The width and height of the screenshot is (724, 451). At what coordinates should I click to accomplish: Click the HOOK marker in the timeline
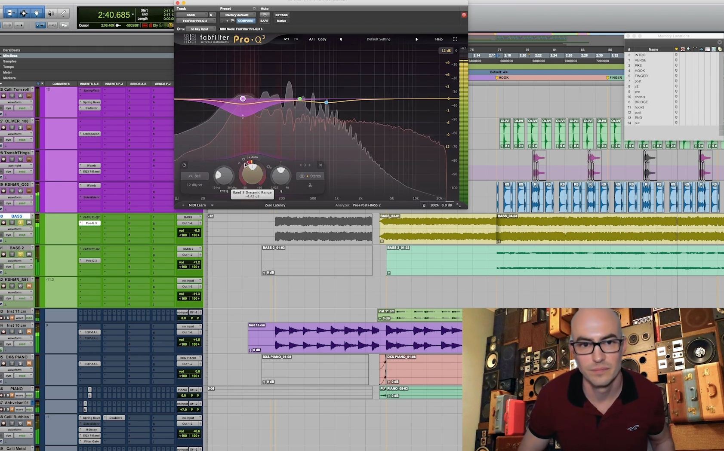[x=502, y=78]
